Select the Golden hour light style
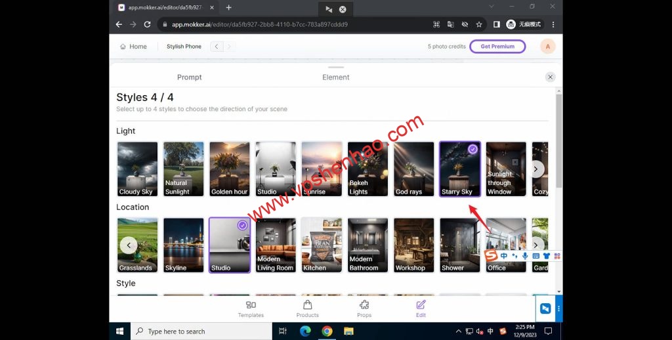Viewport: 672px width, 340px height. point(230,169)
